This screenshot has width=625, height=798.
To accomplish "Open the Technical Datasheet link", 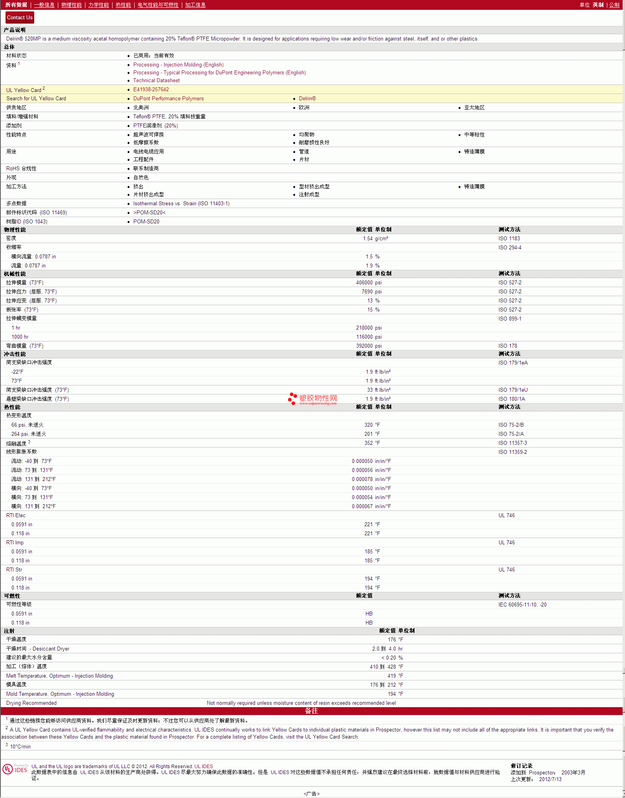I will pos(156,81).
